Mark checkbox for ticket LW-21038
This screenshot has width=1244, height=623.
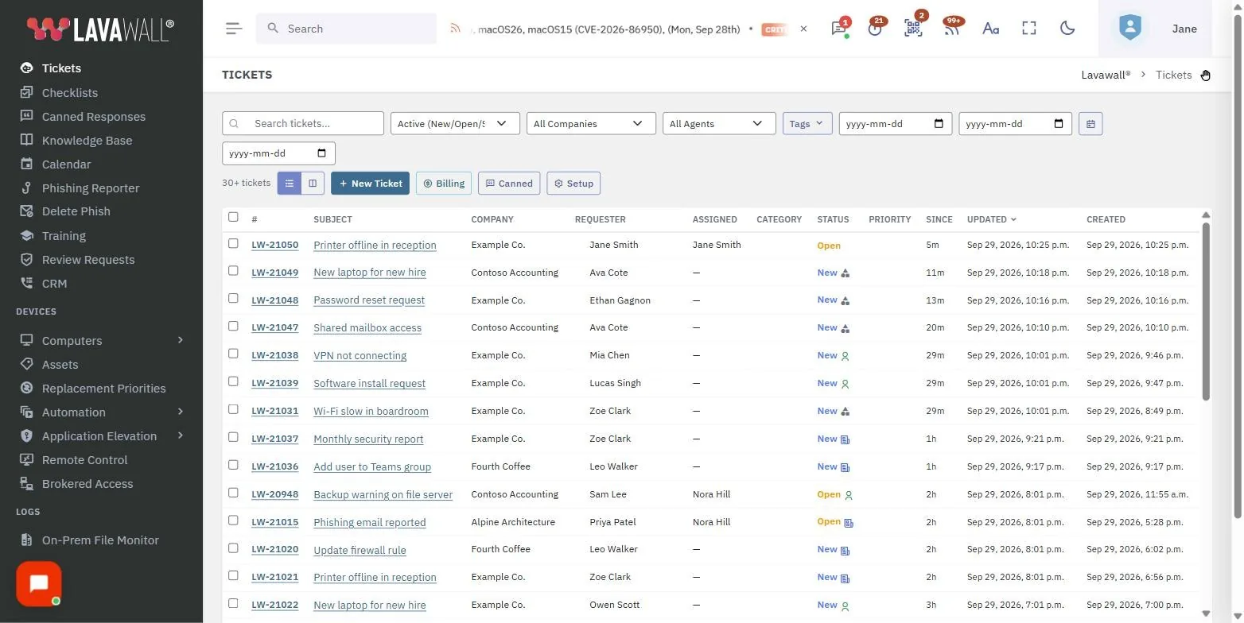tap(233, 354)
